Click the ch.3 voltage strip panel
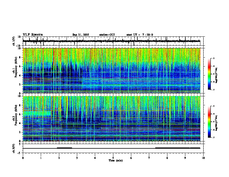 tap(113, 148)
